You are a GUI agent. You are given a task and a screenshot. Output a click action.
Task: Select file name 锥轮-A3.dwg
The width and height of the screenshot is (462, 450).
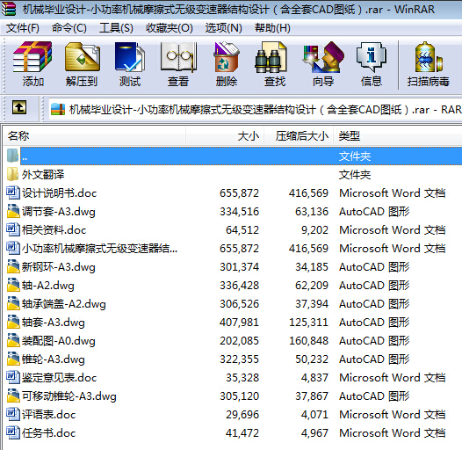[54, 359]
